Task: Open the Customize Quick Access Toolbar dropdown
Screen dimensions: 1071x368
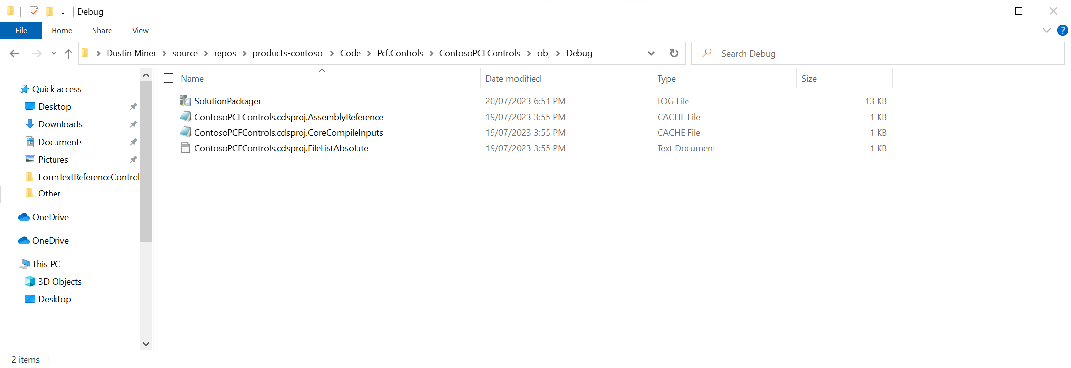Action: 63,12
